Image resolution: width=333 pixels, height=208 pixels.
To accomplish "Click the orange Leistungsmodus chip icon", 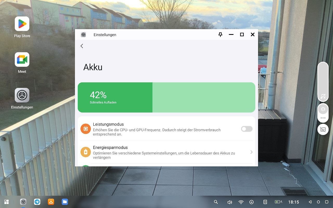I will (86, 129).
